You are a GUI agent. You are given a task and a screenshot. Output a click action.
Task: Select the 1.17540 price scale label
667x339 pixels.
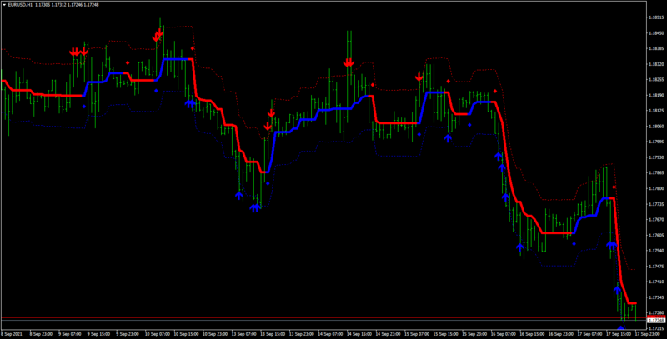(x=657, y=251)
